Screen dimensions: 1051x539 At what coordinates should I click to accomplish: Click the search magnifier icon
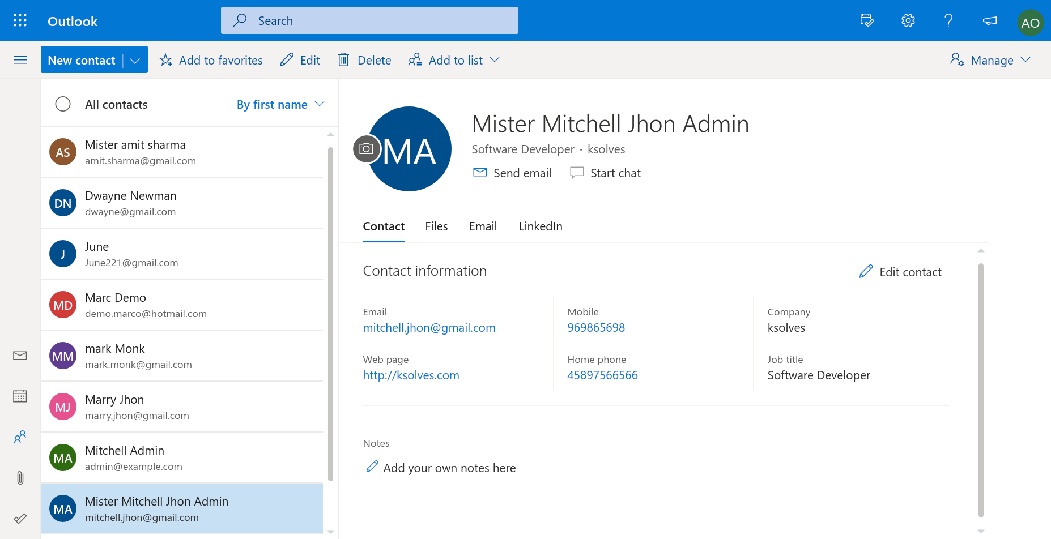point(240,20)
